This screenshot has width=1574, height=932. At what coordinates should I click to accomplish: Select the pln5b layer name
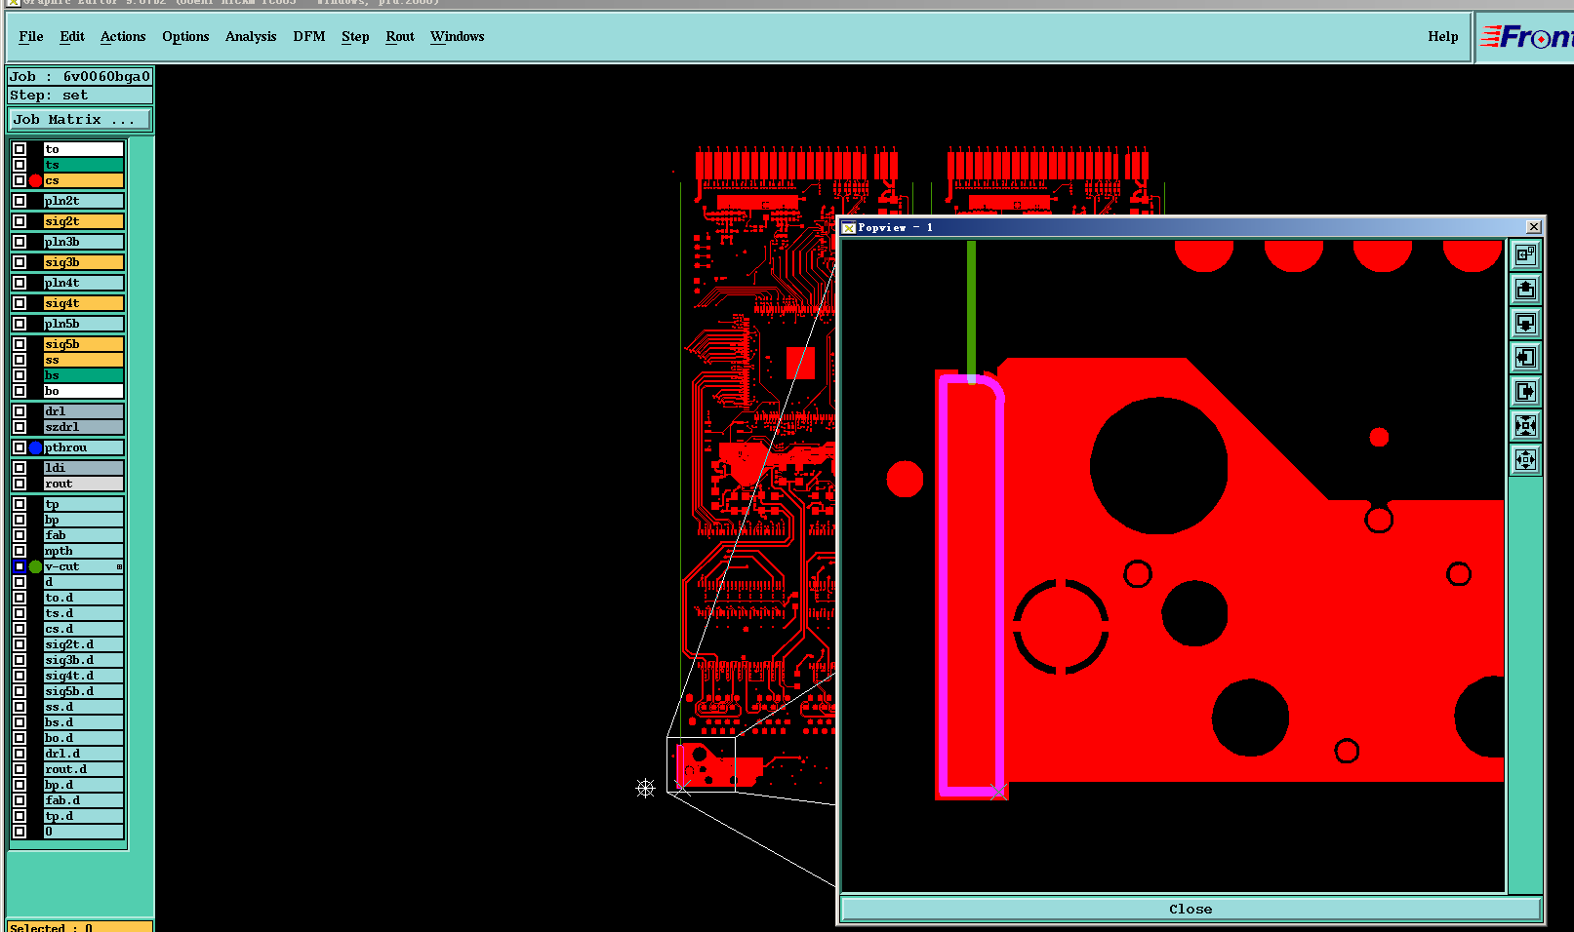pyautogui.click(x=84, y=324)
